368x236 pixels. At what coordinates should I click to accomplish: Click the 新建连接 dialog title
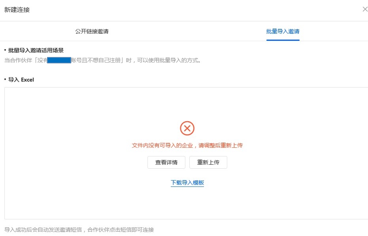click(17, 10)
